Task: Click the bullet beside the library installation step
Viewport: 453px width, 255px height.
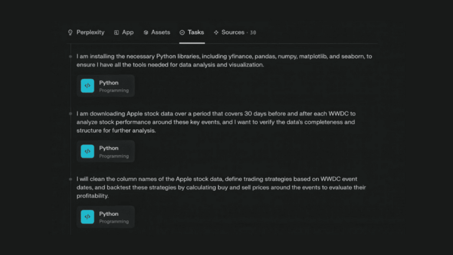Action: [x=71, y=57]
